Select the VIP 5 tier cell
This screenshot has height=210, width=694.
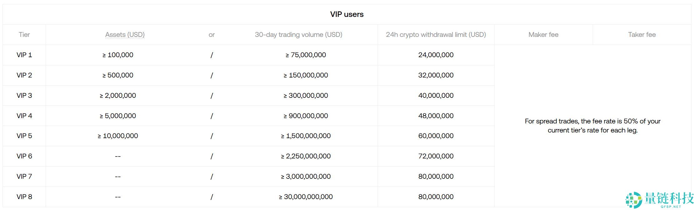(24, 136)
